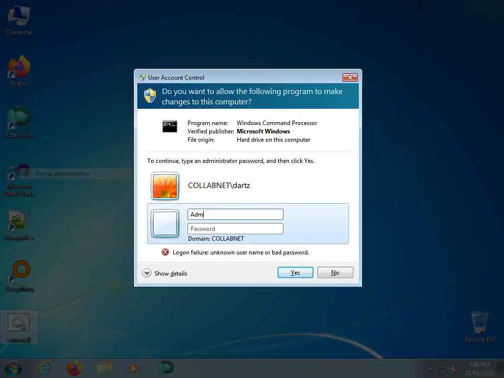Click the Yes button
The width and height of the screenshot is (504, 378).
point(295,273)
